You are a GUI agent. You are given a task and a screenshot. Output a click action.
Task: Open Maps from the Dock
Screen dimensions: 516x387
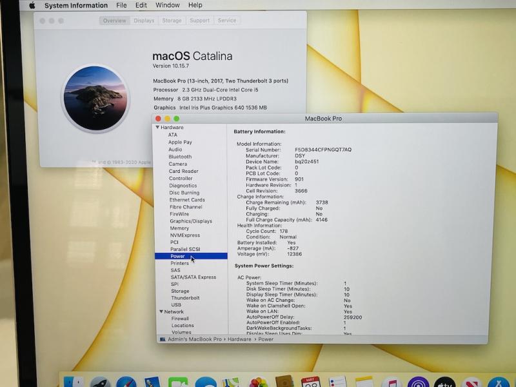[230, 382]
